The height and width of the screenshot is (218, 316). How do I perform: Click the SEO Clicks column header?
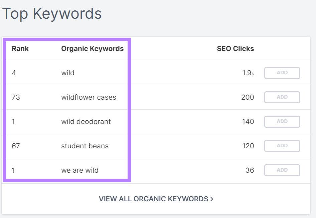(235, 48)
